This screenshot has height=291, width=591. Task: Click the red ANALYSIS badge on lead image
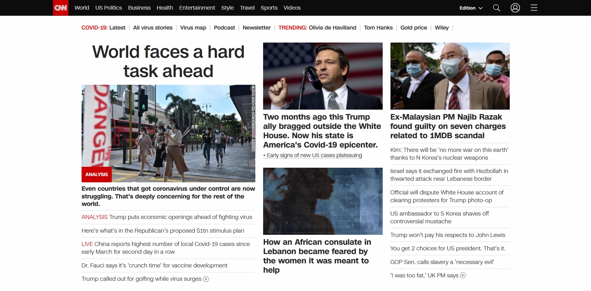click(97, 175)
